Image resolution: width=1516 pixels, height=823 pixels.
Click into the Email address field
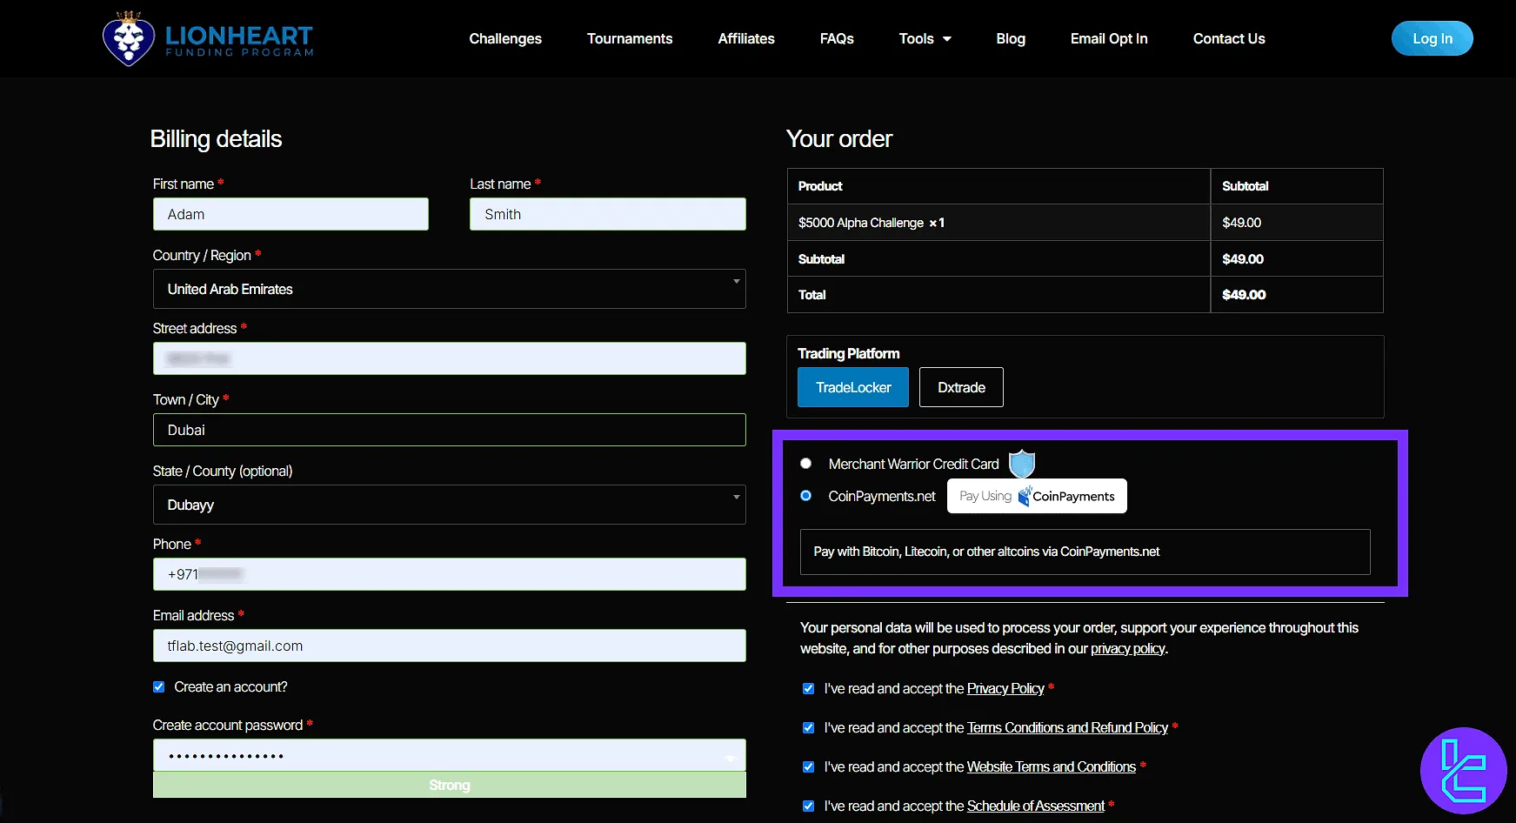pyautogui.click(x=449, y=646)
